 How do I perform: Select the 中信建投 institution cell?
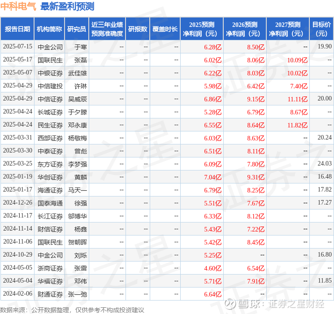(50, 86)
